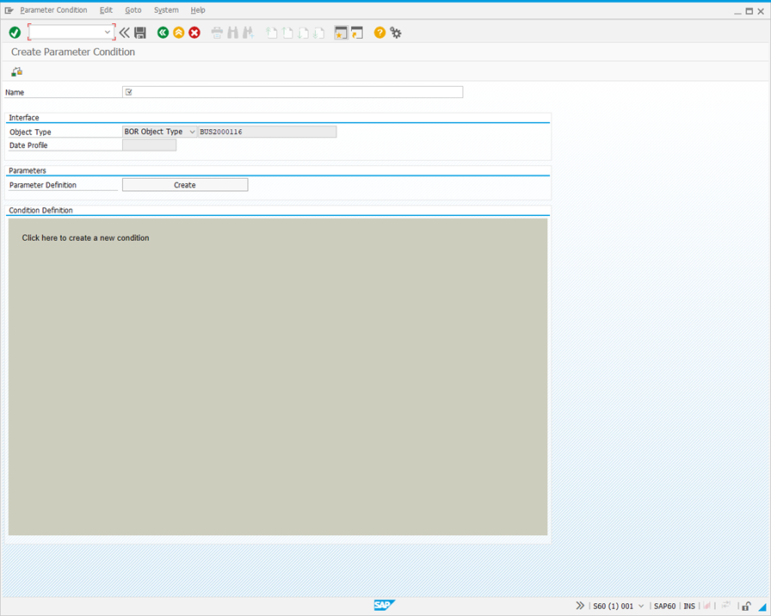The height and width of the screenshot is (616, 771).
Task: Select the Back navigation arrow icon
Action: 163,32
